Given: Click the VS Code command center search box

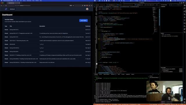Looking at the screenshot, I should point(142,3).
